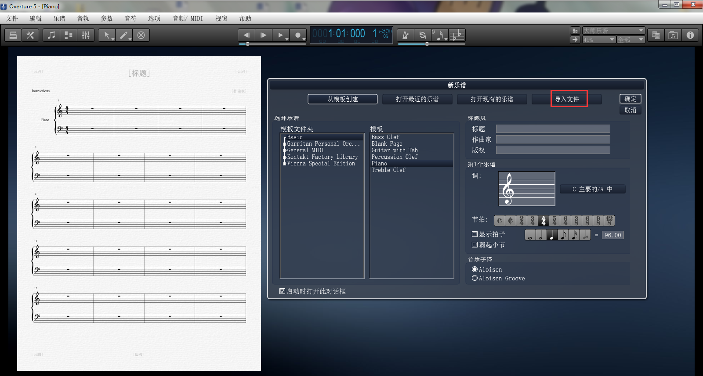
Task: Click the layout icon beside the 大师乐谱 dropdown
Action: 575,31
